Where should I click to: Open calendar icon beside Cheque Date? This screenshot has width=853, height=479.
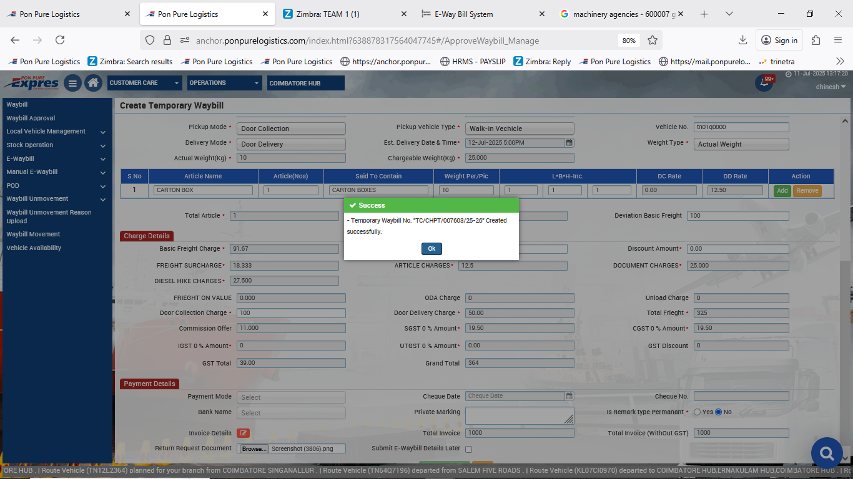click(569, 396)
